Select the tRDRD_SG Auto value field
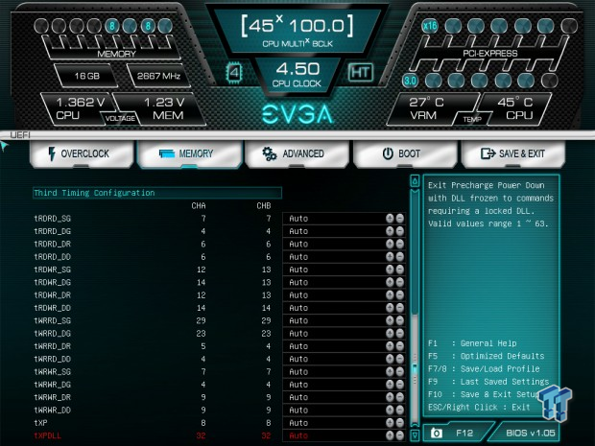Image resolution: width=595 pixels, height=446 pixels. (344, 218)
